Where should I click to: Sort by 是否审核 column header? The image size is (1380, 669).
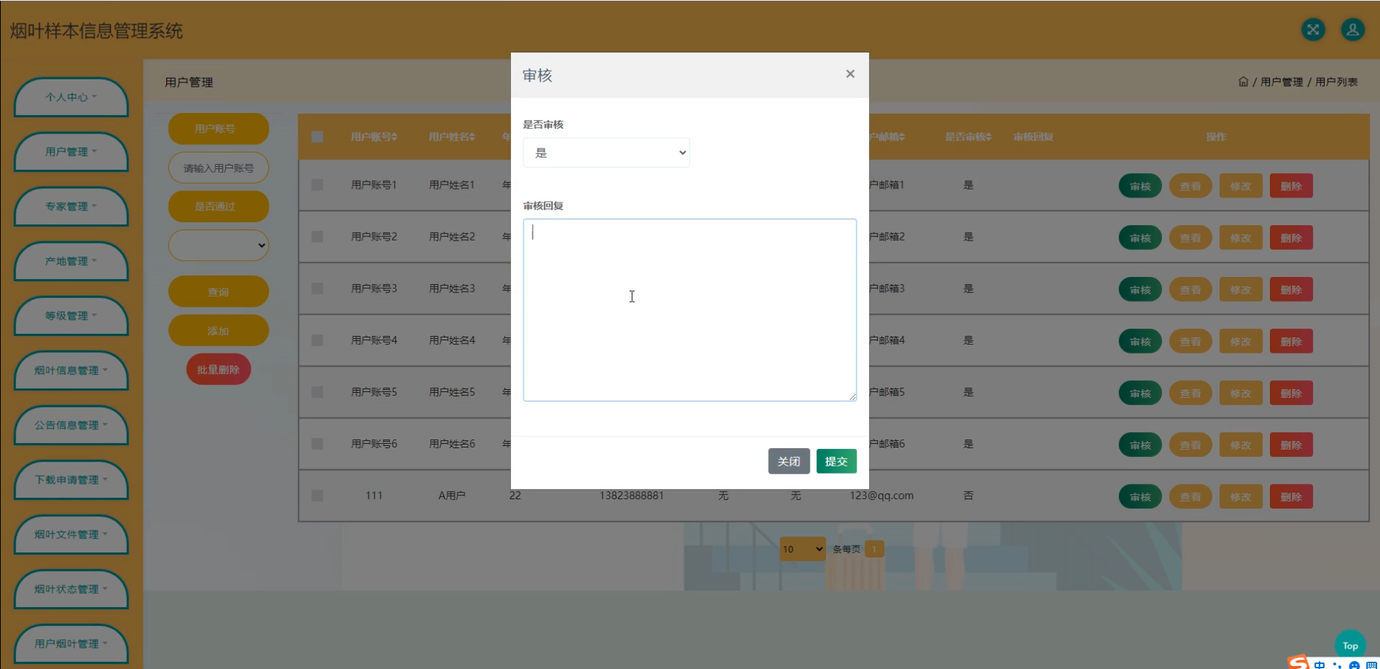[968, 136]
